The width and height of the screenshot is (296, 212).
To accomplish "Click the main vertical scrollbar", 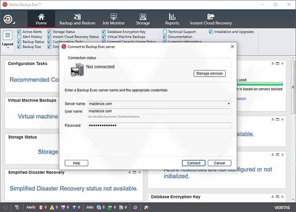I will coord(293,87).
